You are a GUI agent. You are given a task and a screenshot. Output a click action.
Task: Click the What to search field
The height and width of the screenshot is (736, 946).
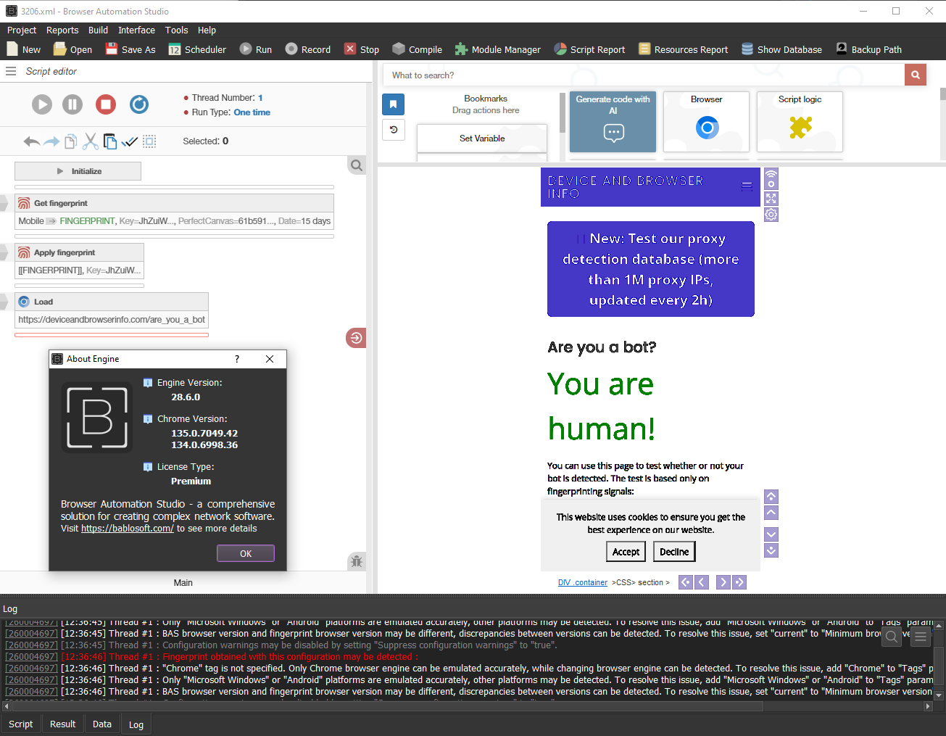tap(643, 75)
